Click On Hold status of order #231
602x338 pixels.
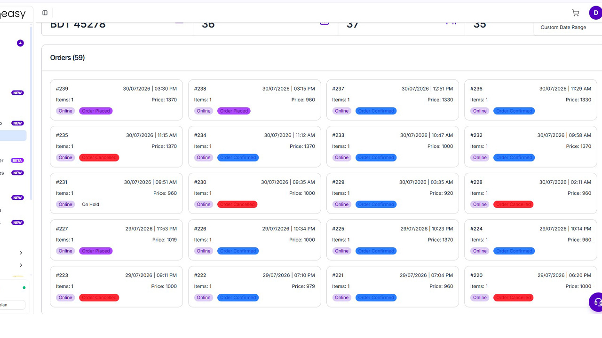click(x=90, y=204)
